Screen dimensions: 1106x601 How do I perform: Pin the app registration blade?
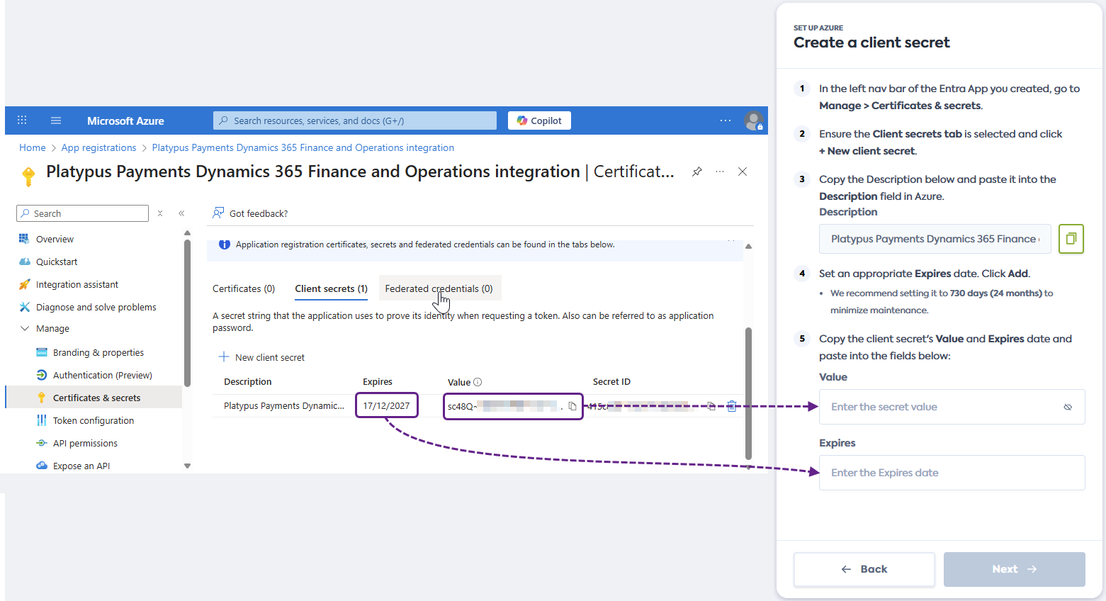click(x=697, y=172)
